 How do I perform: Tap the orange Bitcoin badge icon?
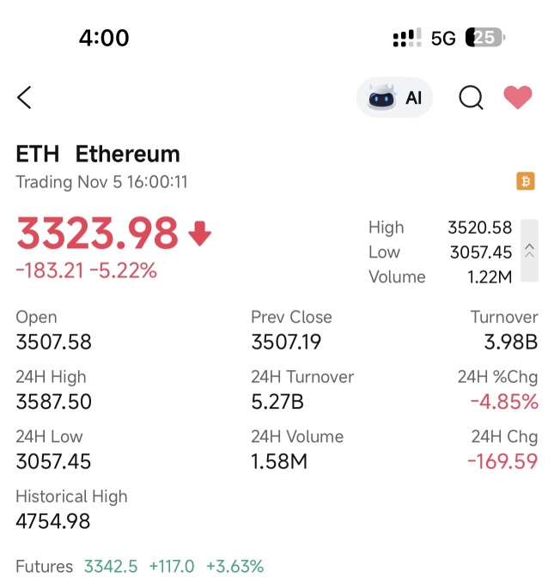pyautogui.click(x=525, y=181)
